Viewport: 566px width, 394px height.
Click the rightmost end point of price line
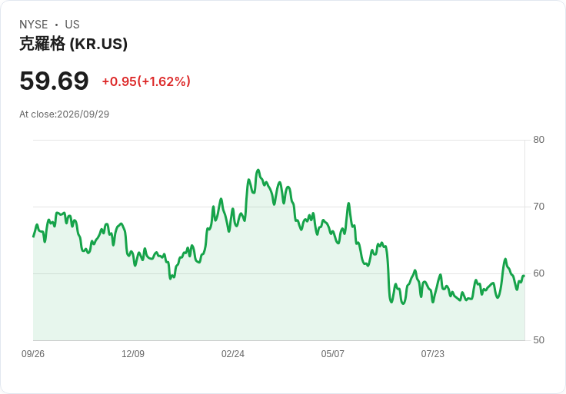pos(524,276)
